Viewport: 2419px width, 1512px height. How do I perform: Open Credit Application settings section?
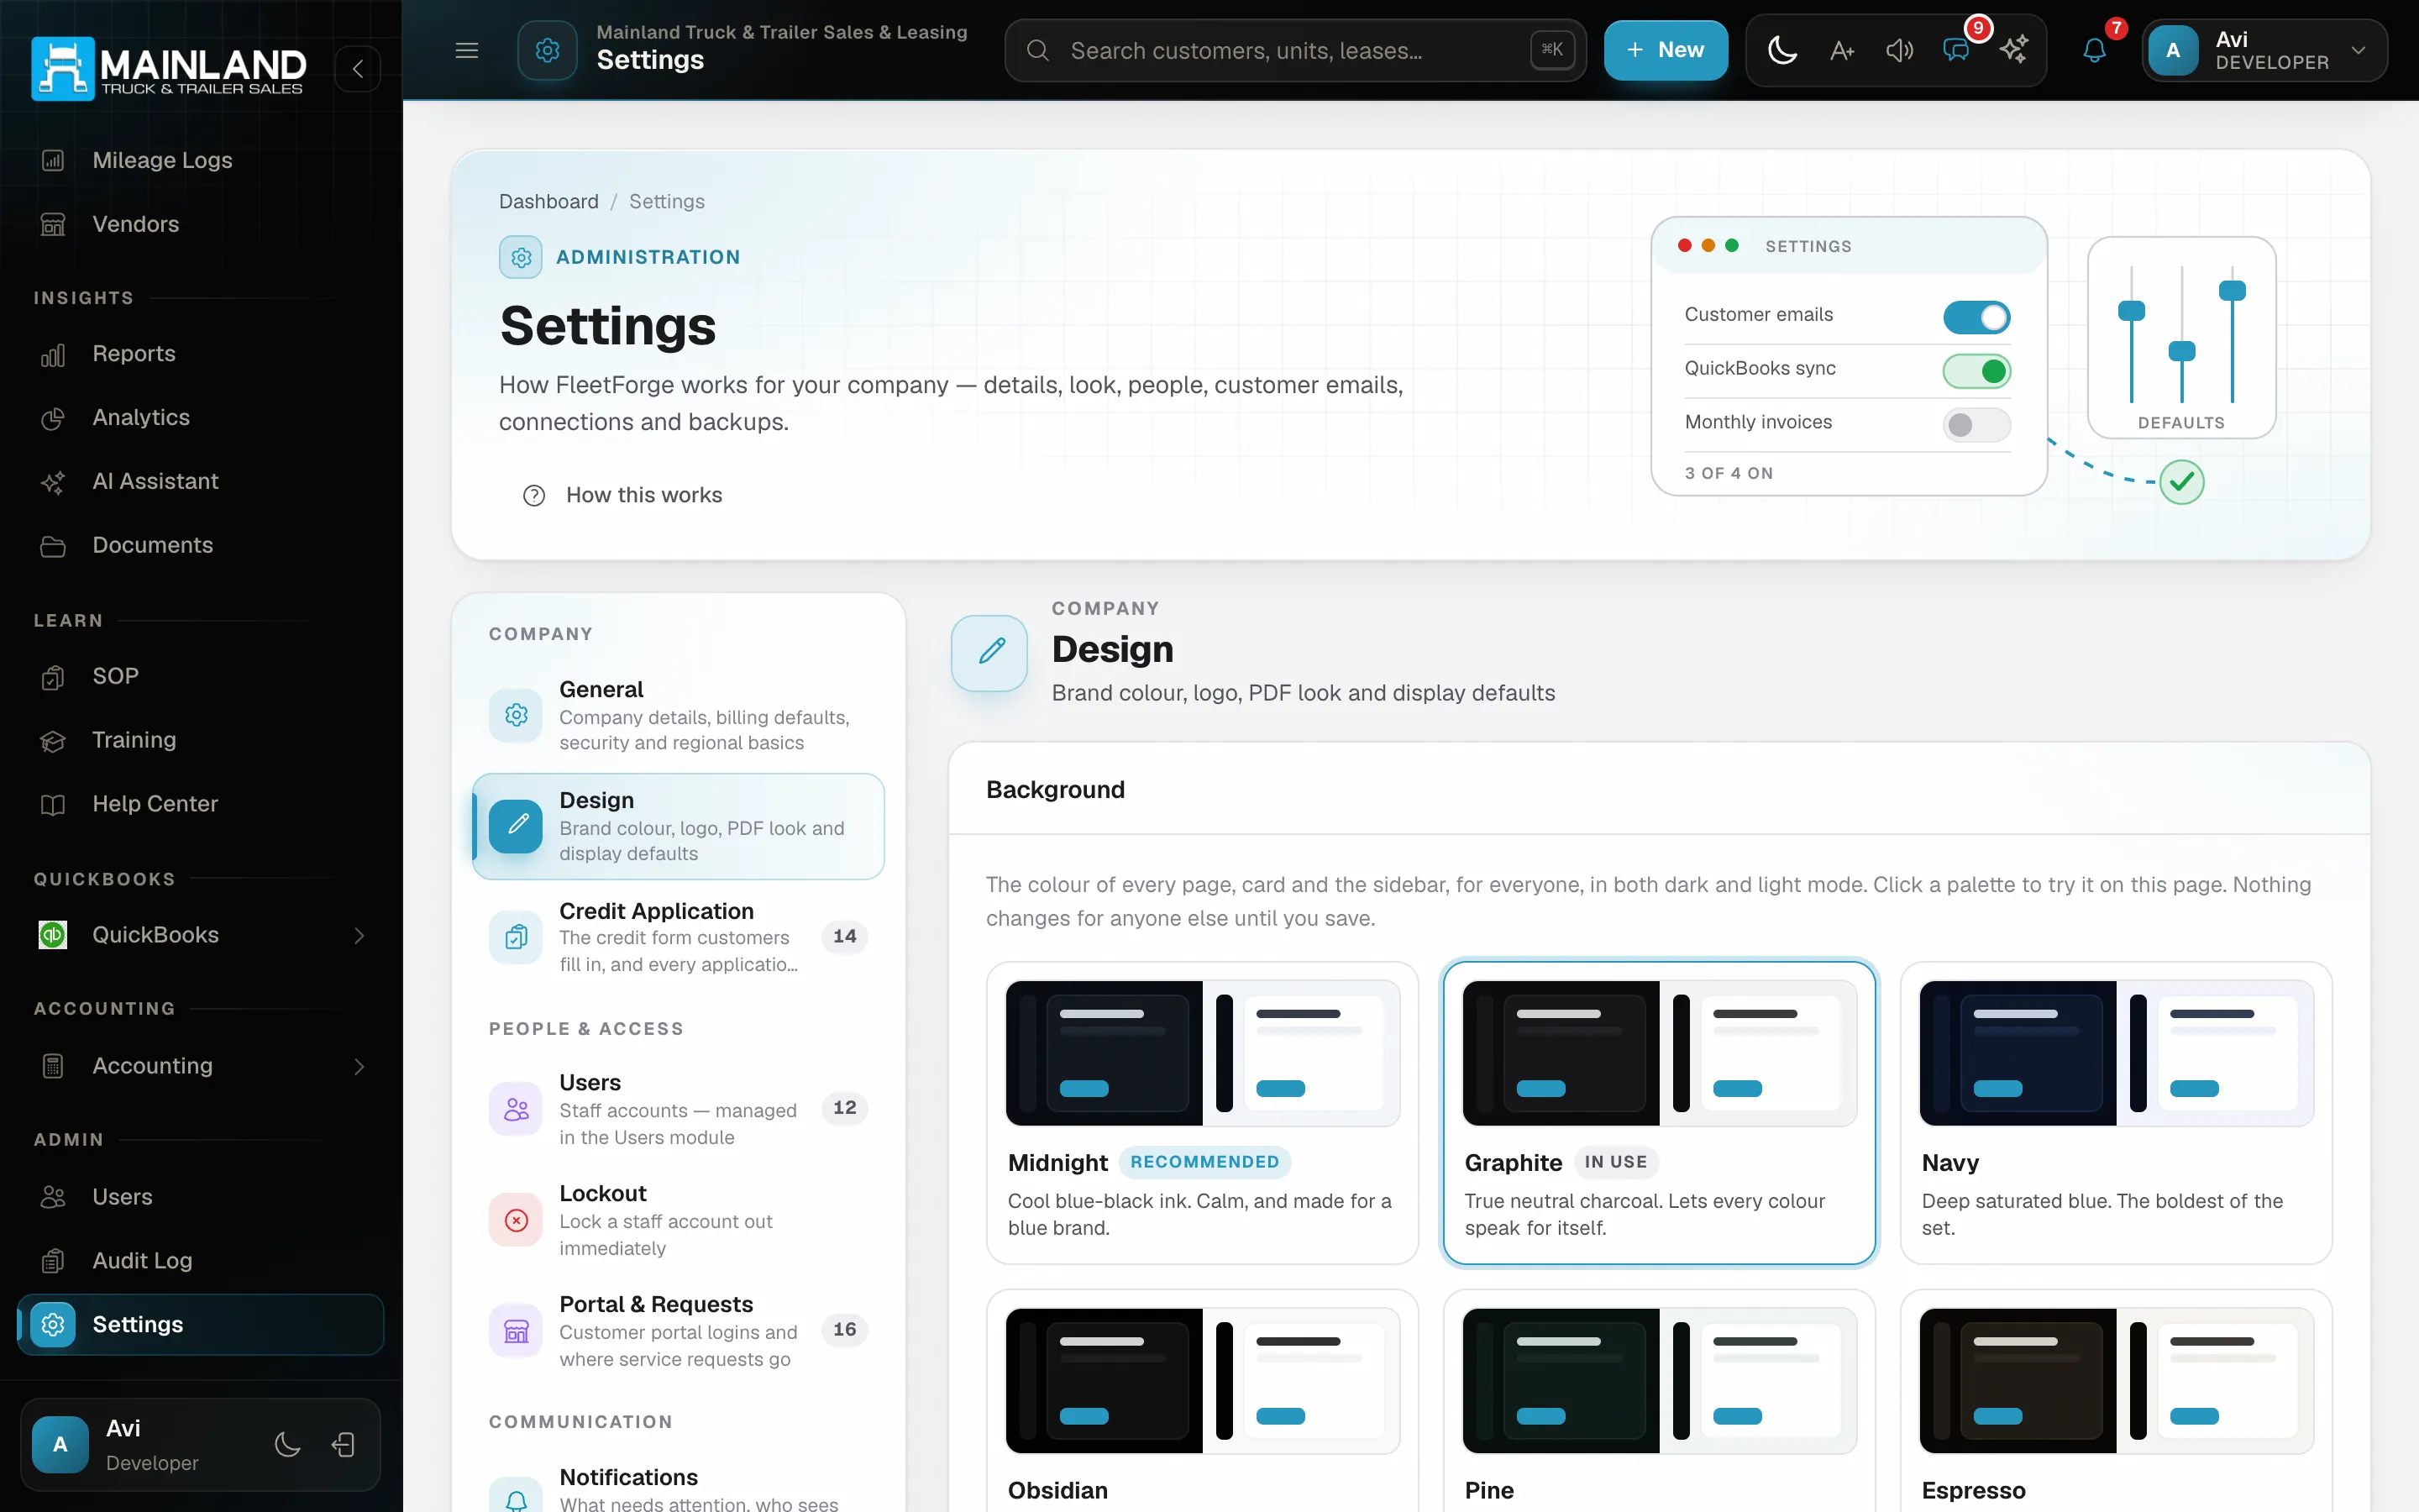pyautogui.click(x=679, y=938)
